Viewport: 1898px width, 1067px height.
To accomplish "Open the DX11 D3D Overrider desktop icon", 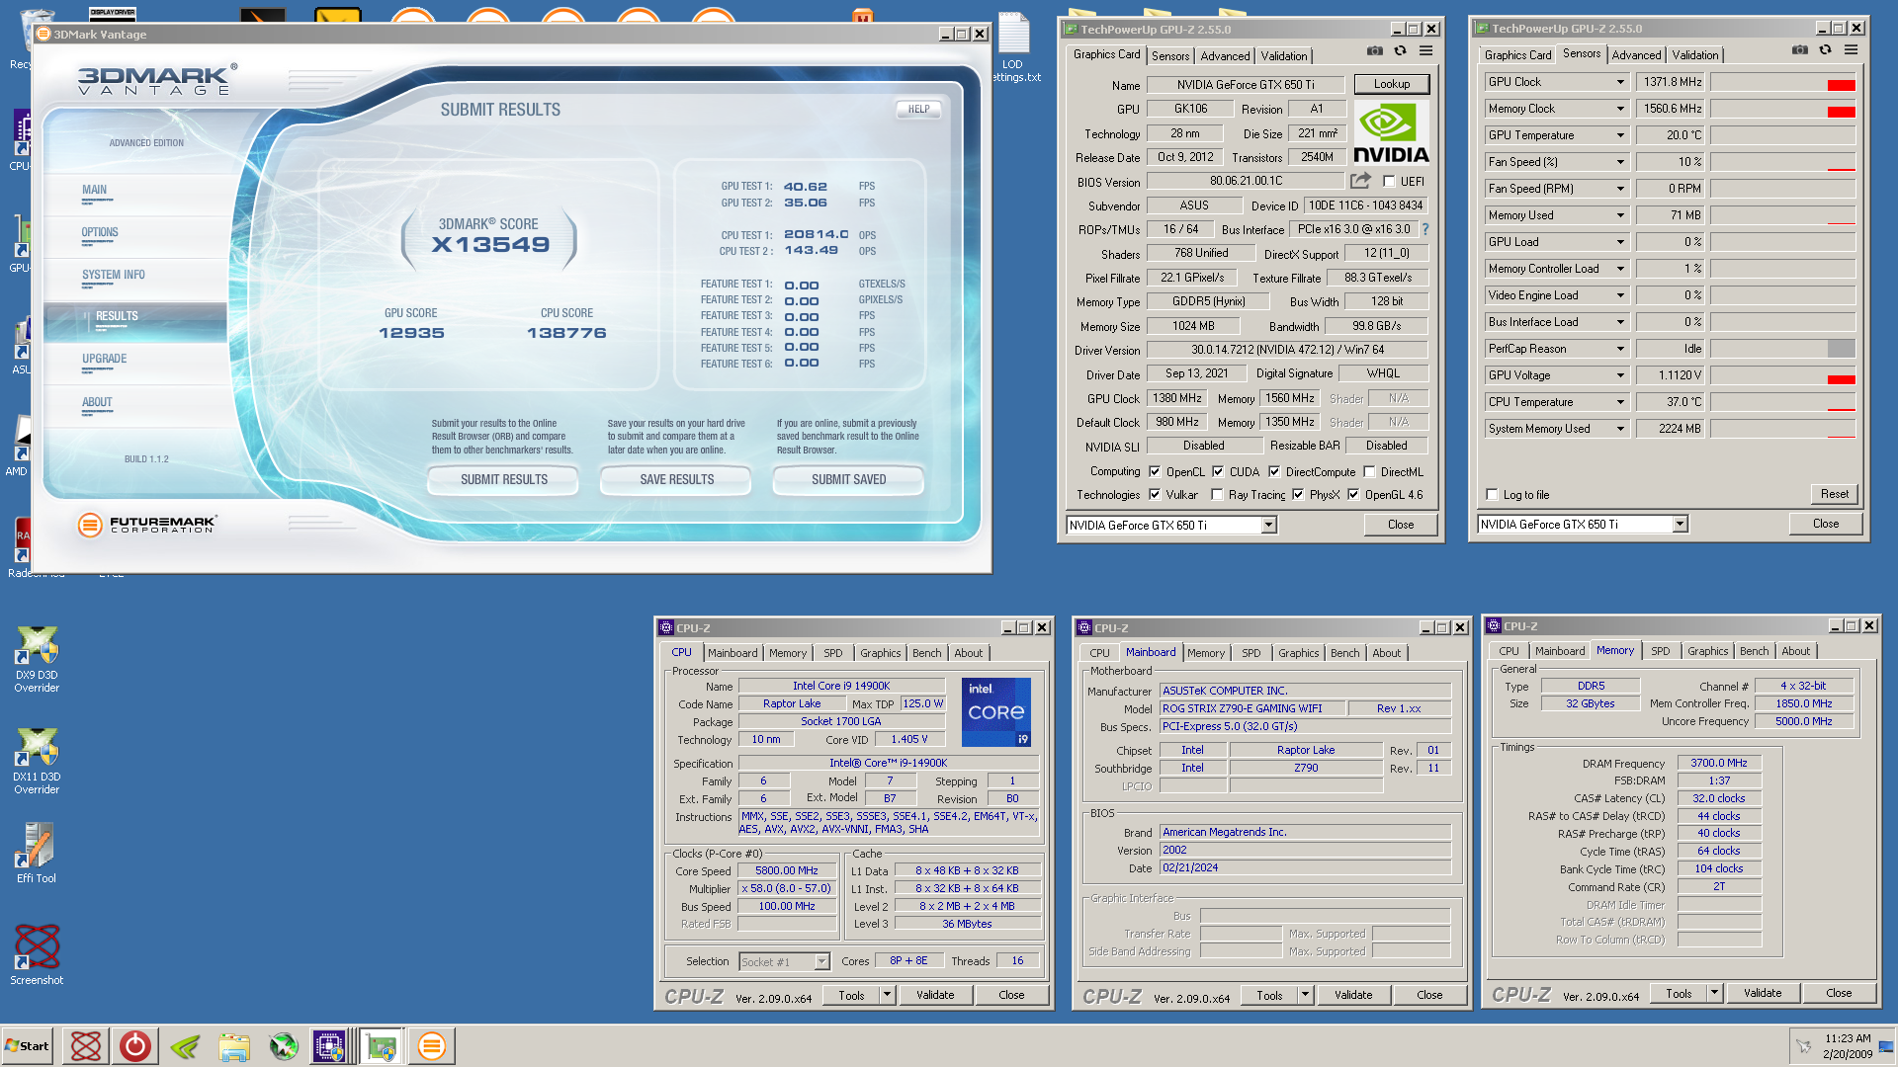I will (37, 761).
